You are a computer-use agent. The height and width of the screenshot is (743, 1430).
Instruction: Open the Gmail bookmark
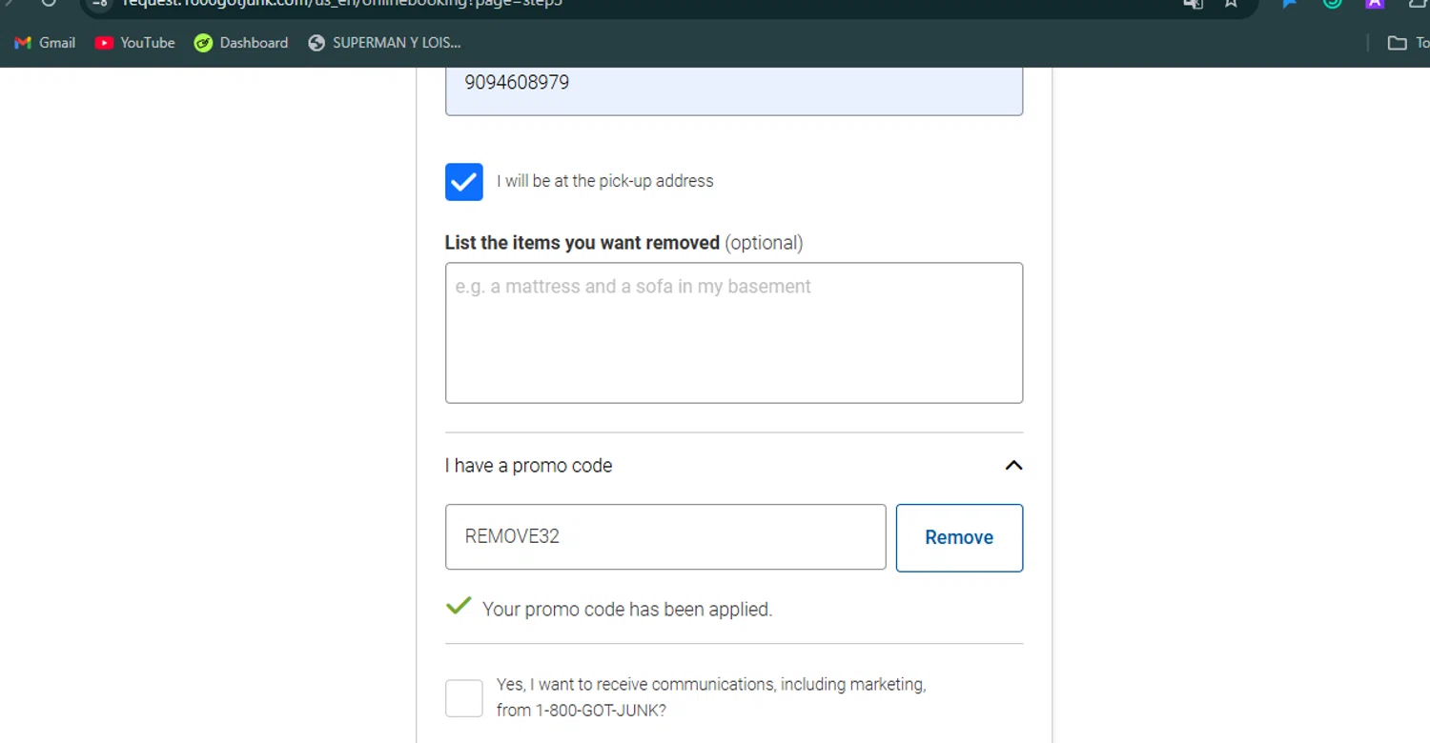pyautogui.click(x=45, y=42)
